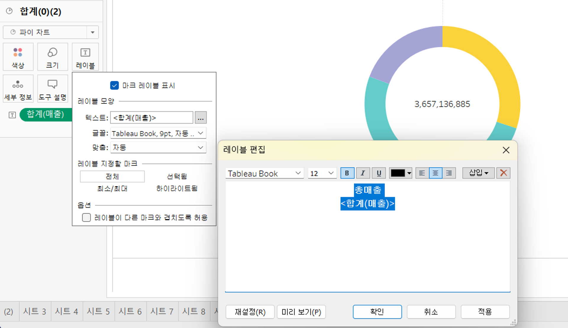Click the 텍스트 <합계(매출)> input field

coord(152,118)
